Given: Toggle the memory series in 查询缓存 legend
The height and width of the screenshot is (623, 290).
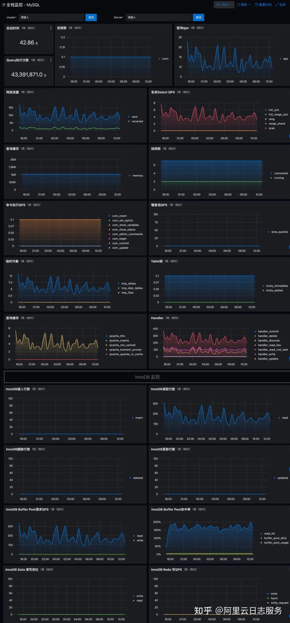Looking at the screenshot, I should point(136,175).
